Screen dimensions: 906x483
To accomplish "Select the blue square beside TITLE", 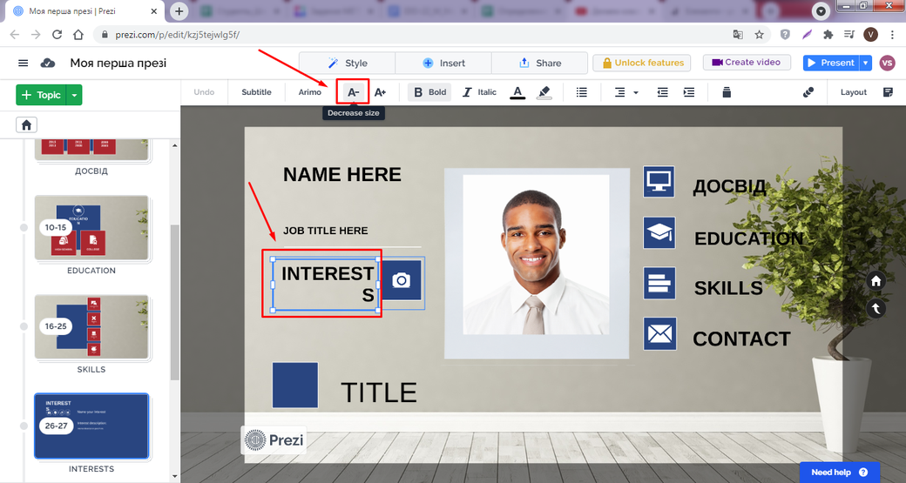I will (x=295, y=385).
